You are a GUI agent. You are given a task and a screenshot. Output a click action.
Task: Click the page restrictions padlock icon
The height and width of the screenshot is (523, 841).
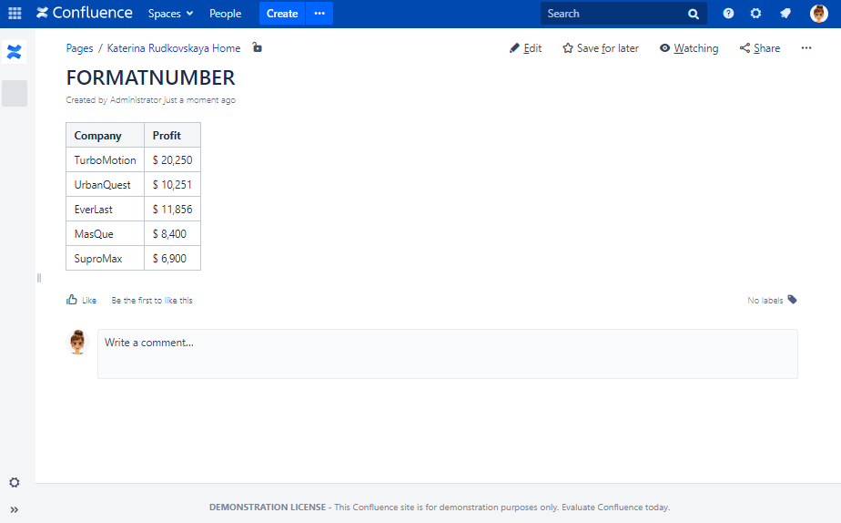point(258,48)
